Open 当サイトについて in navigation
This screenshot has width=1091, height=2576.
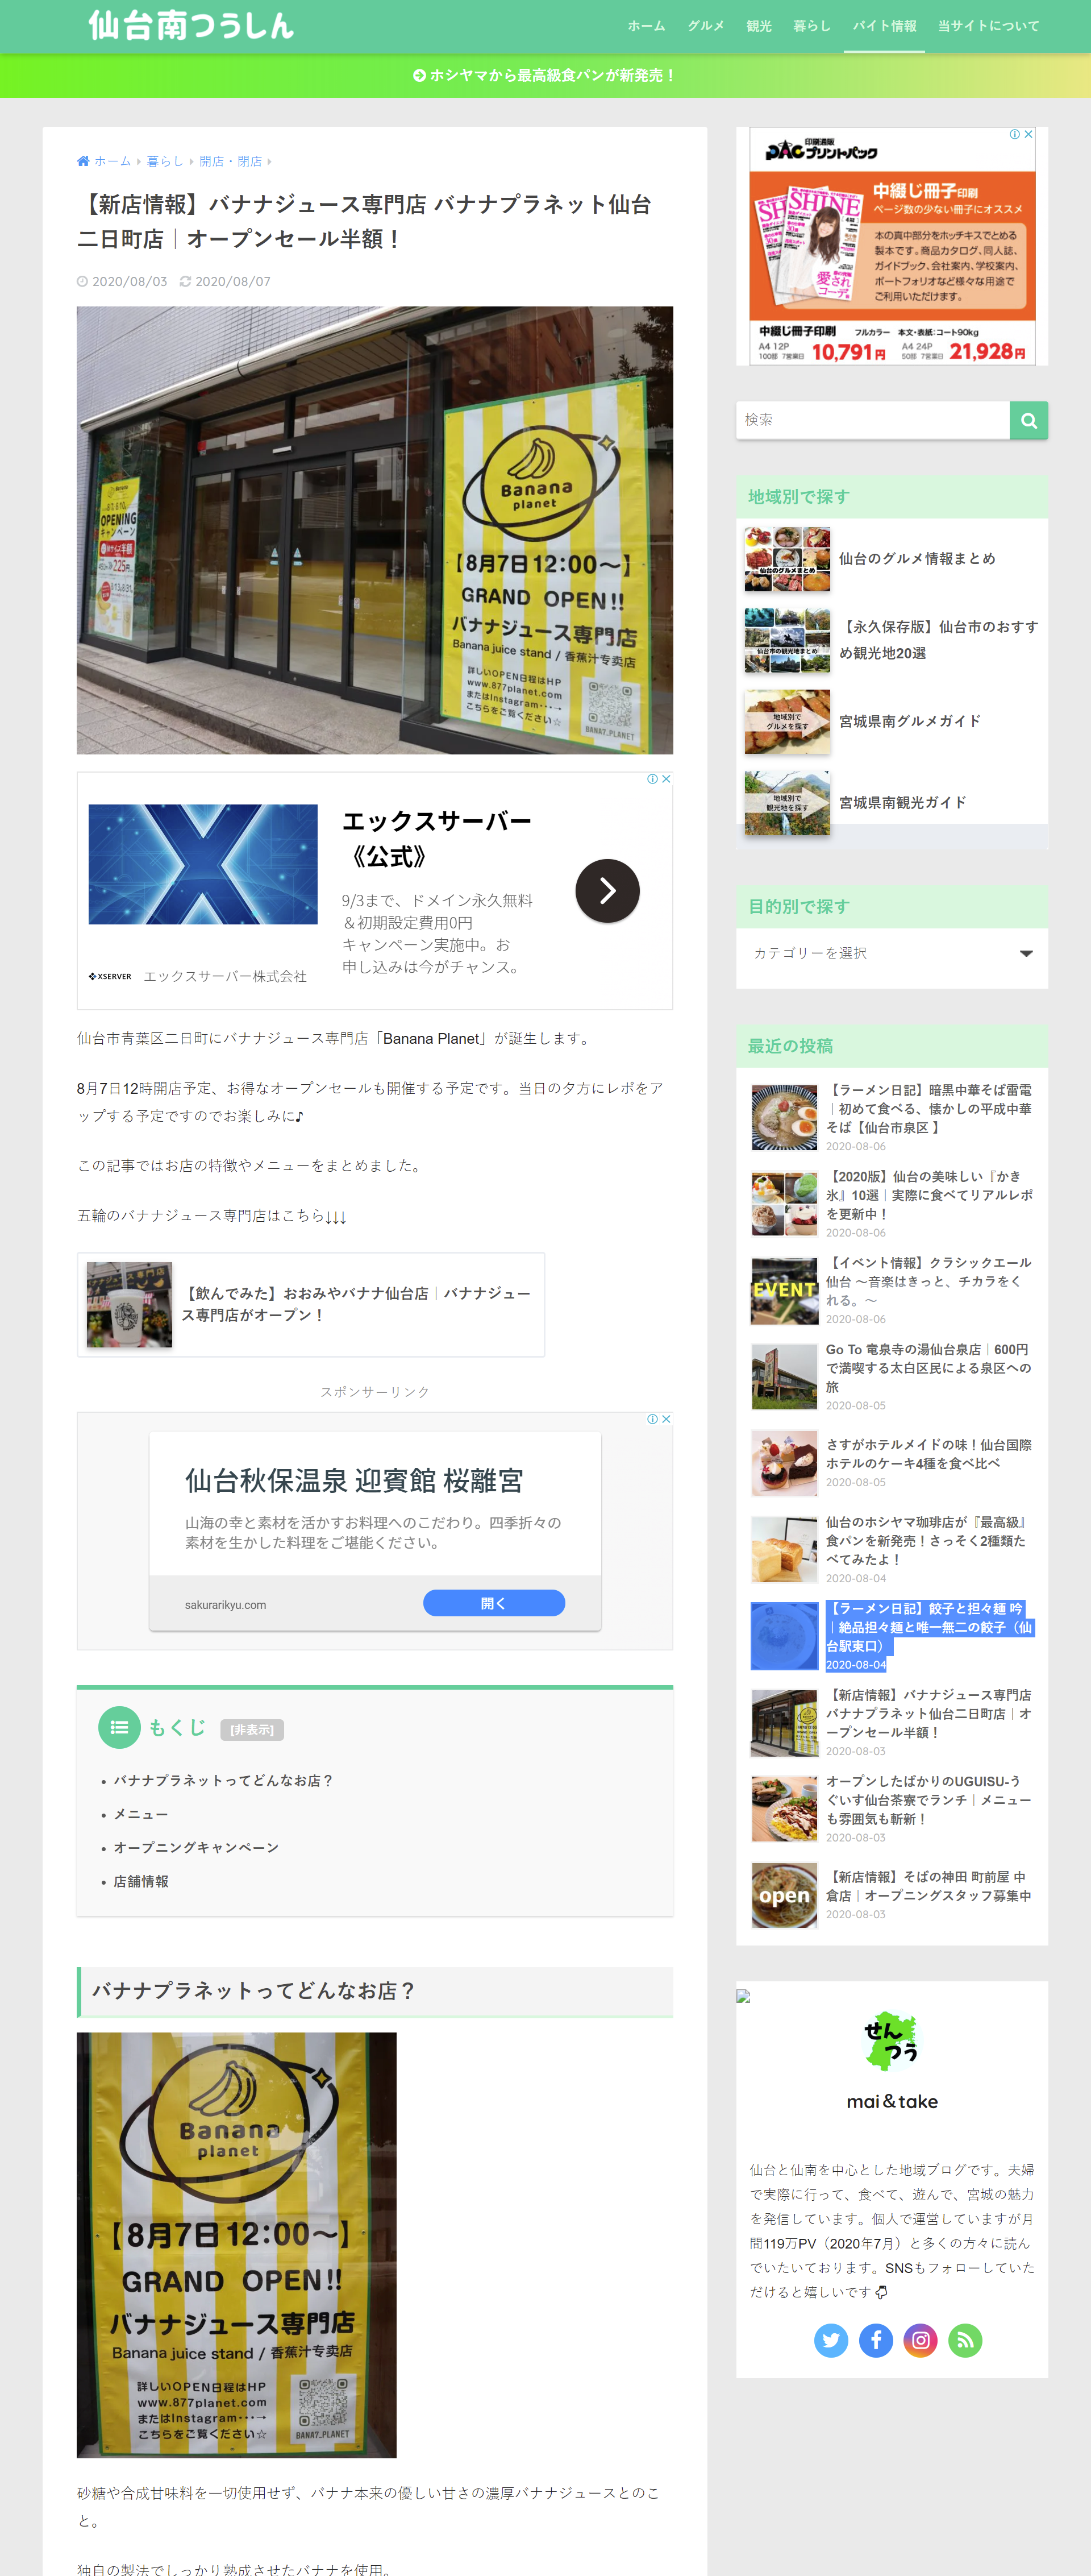tap(989, 26)
